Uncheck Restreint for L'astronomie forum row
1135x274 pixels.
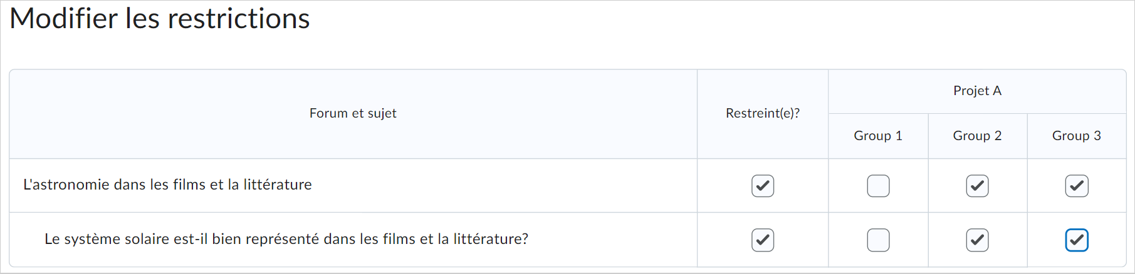point(763,186)
